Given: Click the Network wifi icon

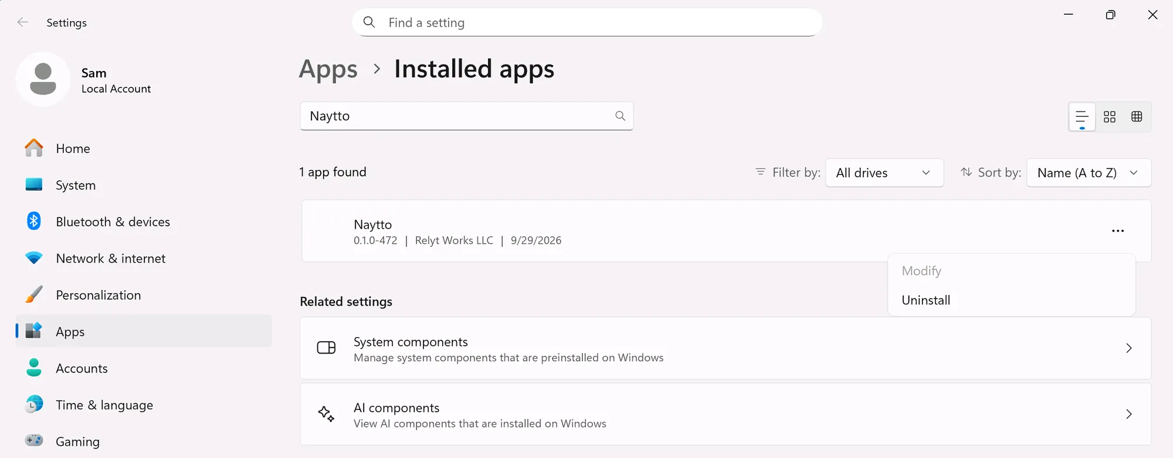Looking at the screenshot, I should 34,258.
